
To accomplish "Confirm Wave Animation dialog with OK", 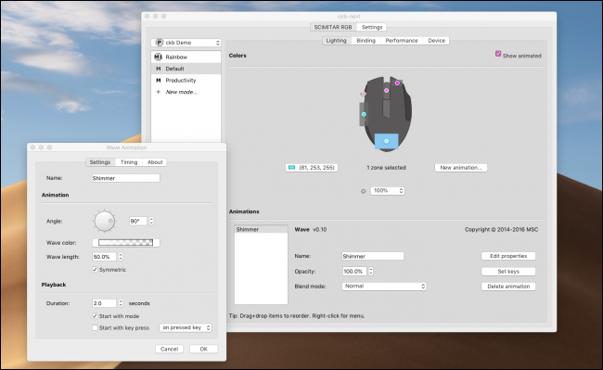I will click(x=204, y=349).
